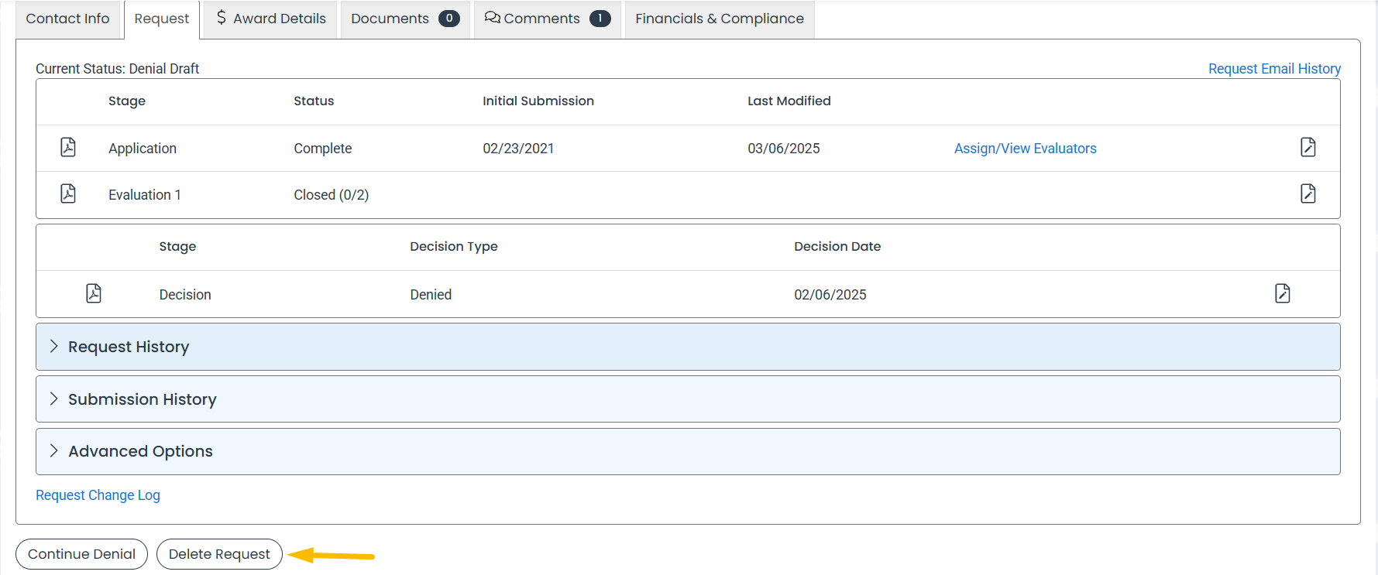This screenshot has height=575, width=1378.
Task: Click the Comments count badge
Action: pyautogui.click(x=600, y=18)
